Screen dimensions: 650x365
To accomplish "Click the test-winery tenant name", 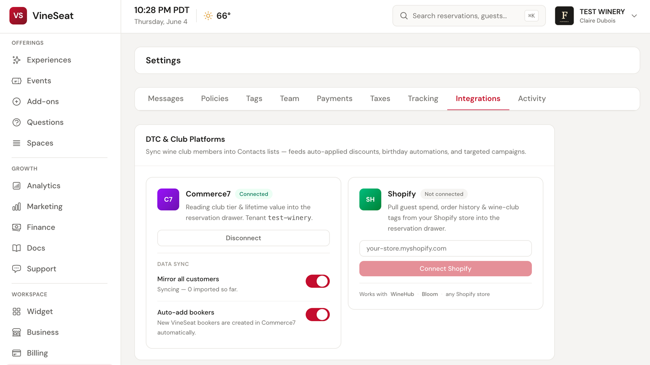I will [x=289, y=218].
